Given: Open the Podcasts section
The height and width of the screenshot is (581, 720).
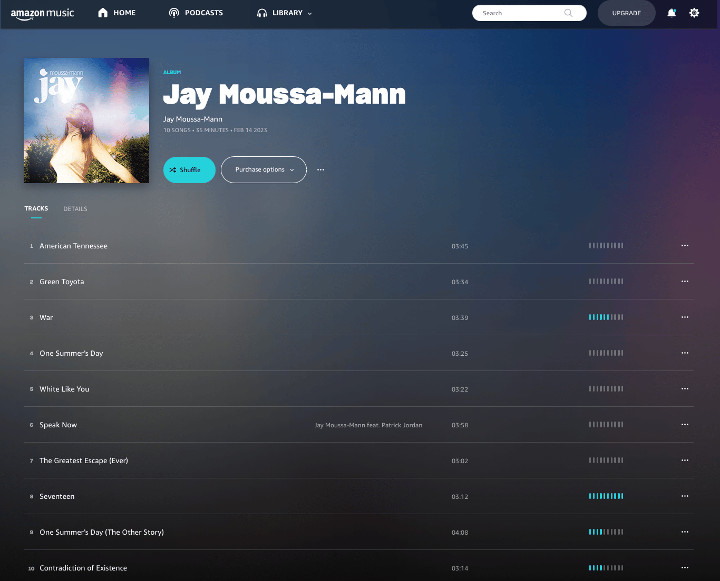Looking at the screenshot, I should coord(196,13).
